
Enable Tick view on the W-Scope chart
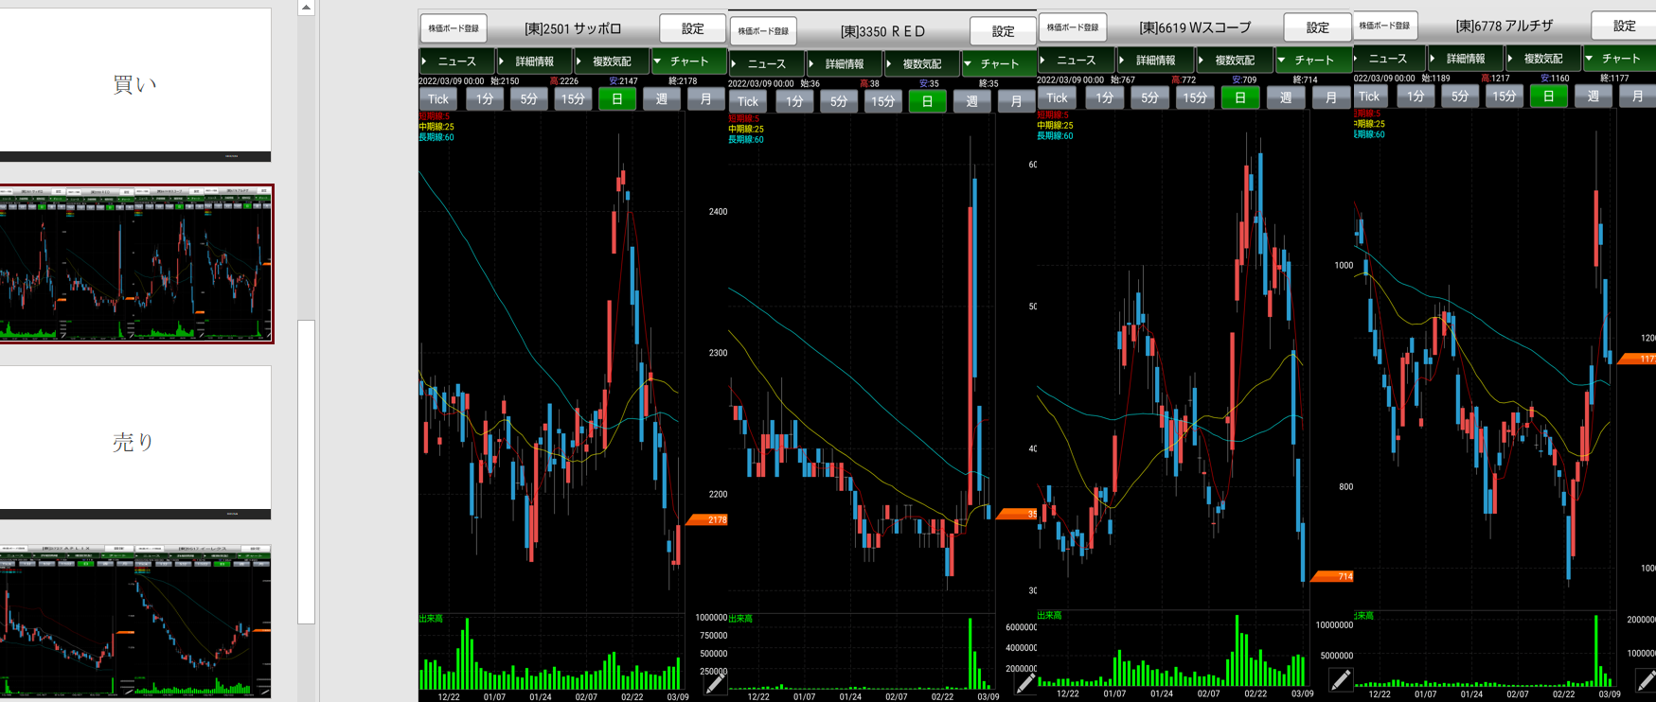[x=1057, y=97]
